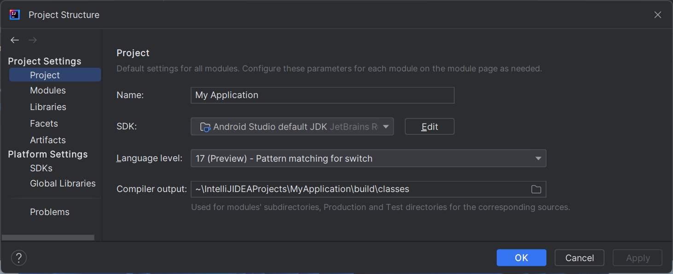Click the Language level label
673x274 pixels.
pos(149,158)
